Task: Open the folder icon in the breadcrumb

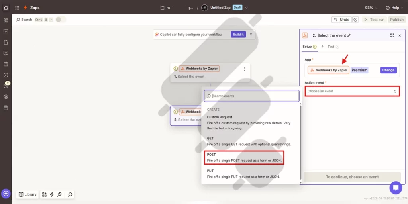Action: tap(163, 8)
